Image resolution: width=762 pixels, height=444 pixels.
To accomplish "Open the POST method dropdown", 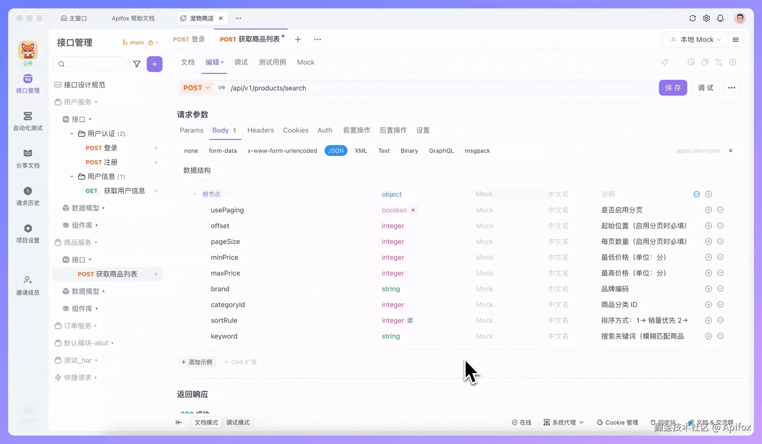I will point(196,88).
